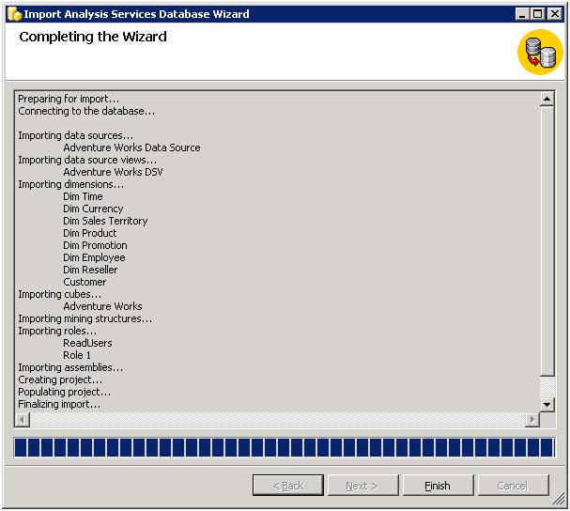The width and height of the screenshot is (570, 511).
Task: Click the log scroll up arrow
Action: pos(547,99)
